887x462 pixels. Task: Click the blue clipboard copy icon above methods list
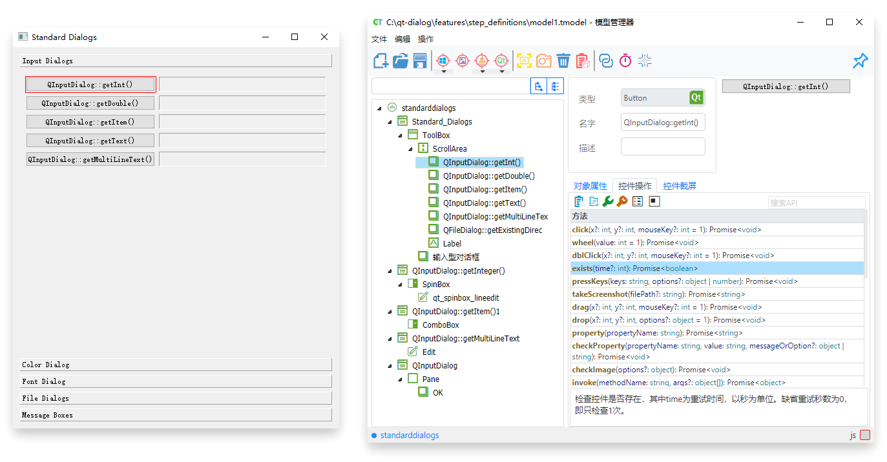pos(579,201)
